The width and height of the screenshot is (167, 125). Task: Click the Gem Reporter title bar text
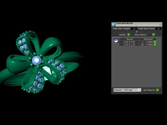coord(125,23)
